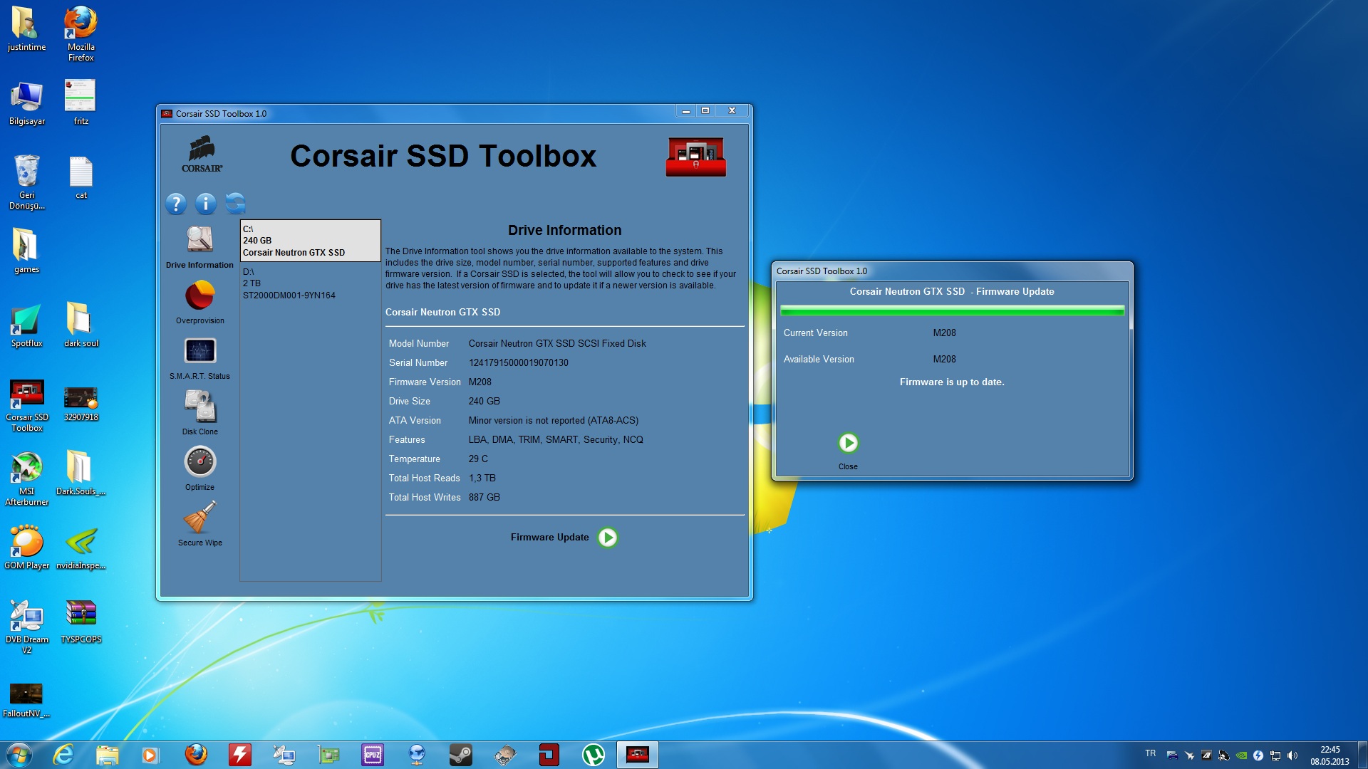
Task: Open FalloutNV_ desktop icon
Action: coord(26,701)
